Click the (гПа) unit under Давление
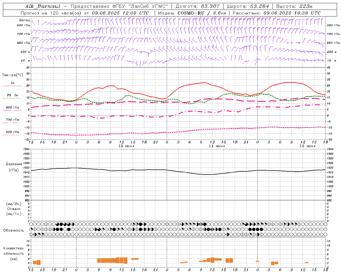341x272 pixels. pos(14,170)
